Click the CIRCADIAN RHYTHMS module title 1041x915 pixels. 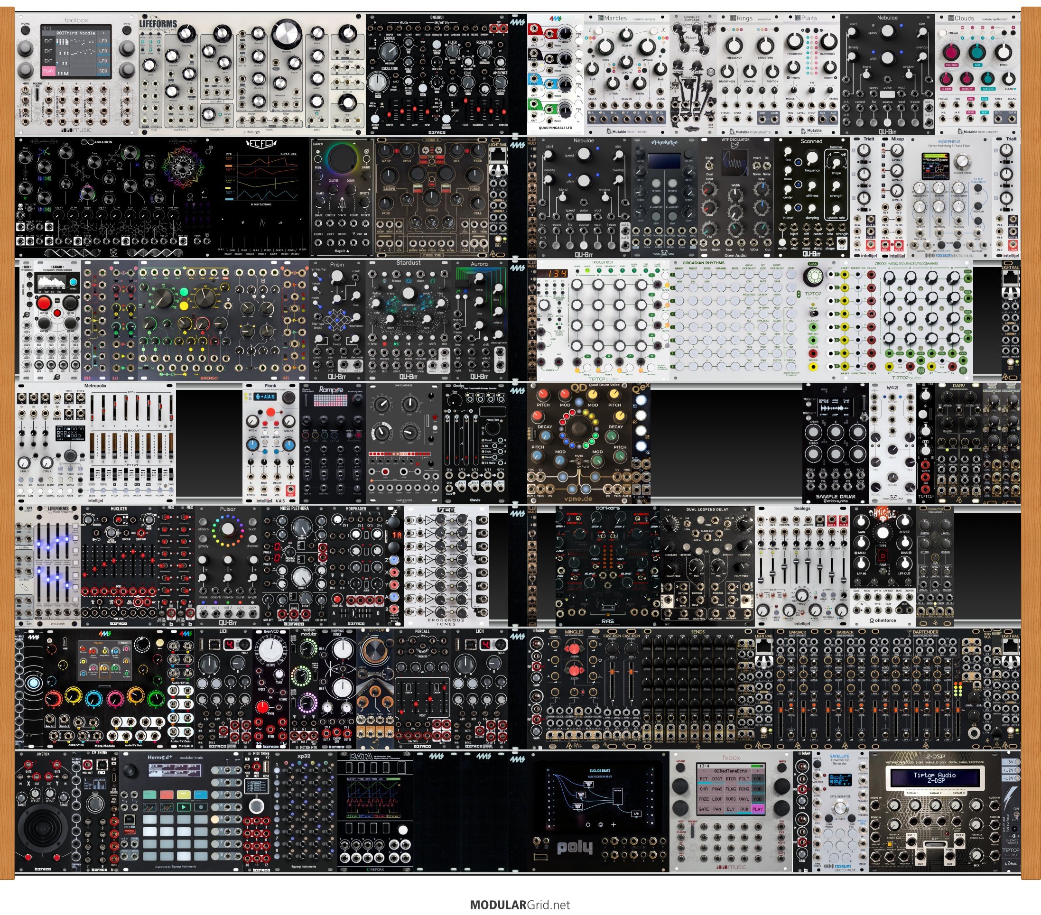coord(703,263)
